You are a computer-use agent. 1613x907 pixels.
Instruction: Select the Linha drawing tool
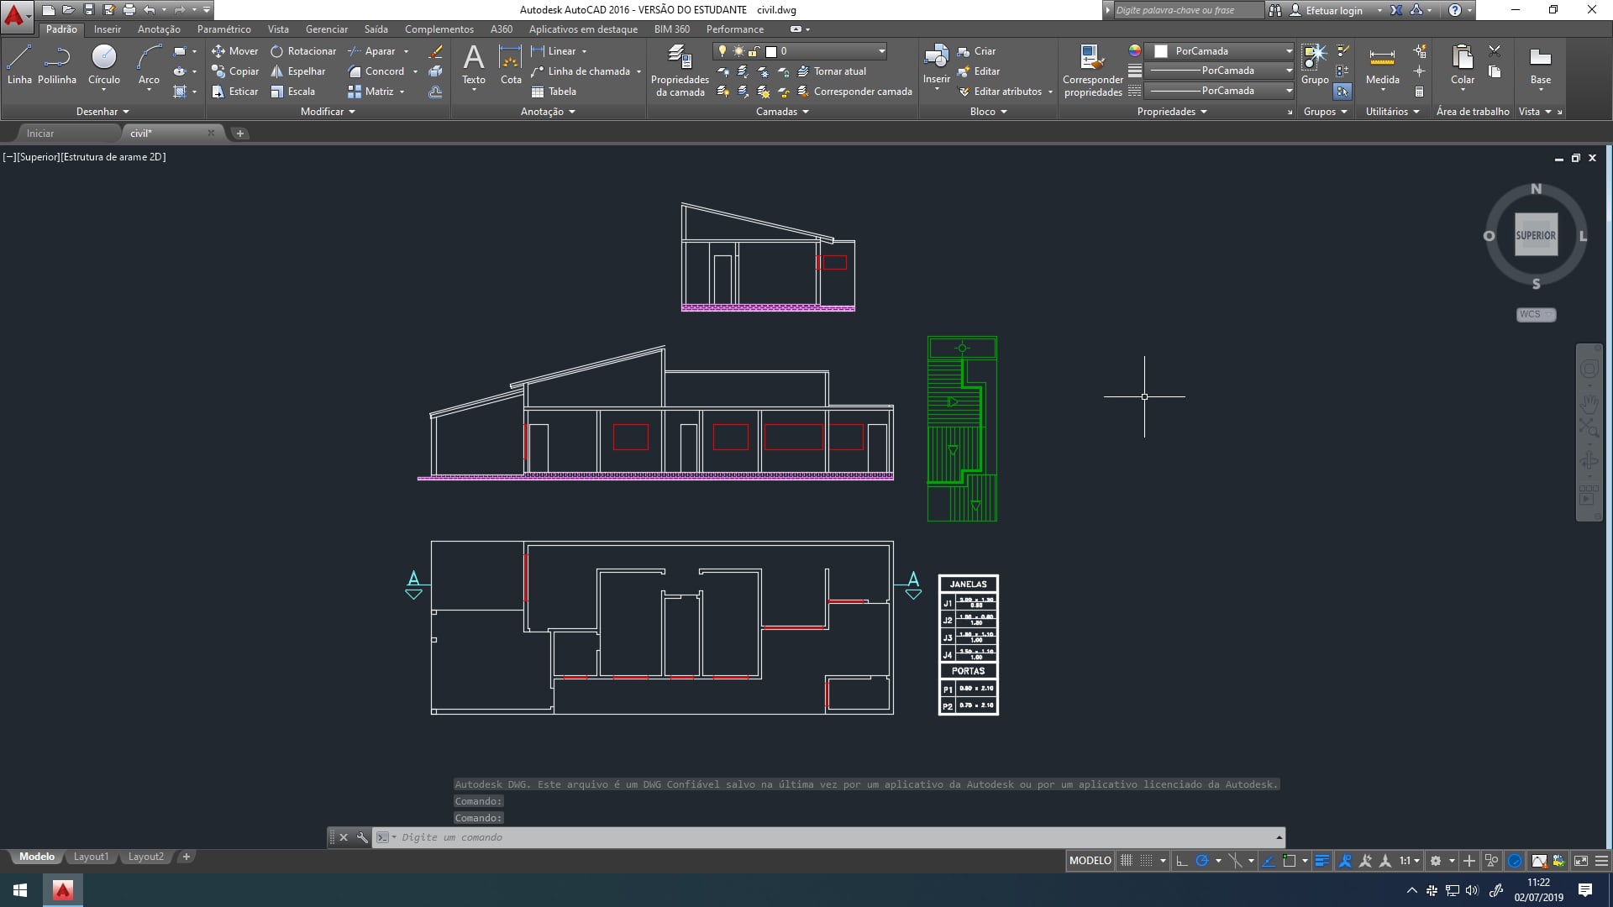[19, 66]
